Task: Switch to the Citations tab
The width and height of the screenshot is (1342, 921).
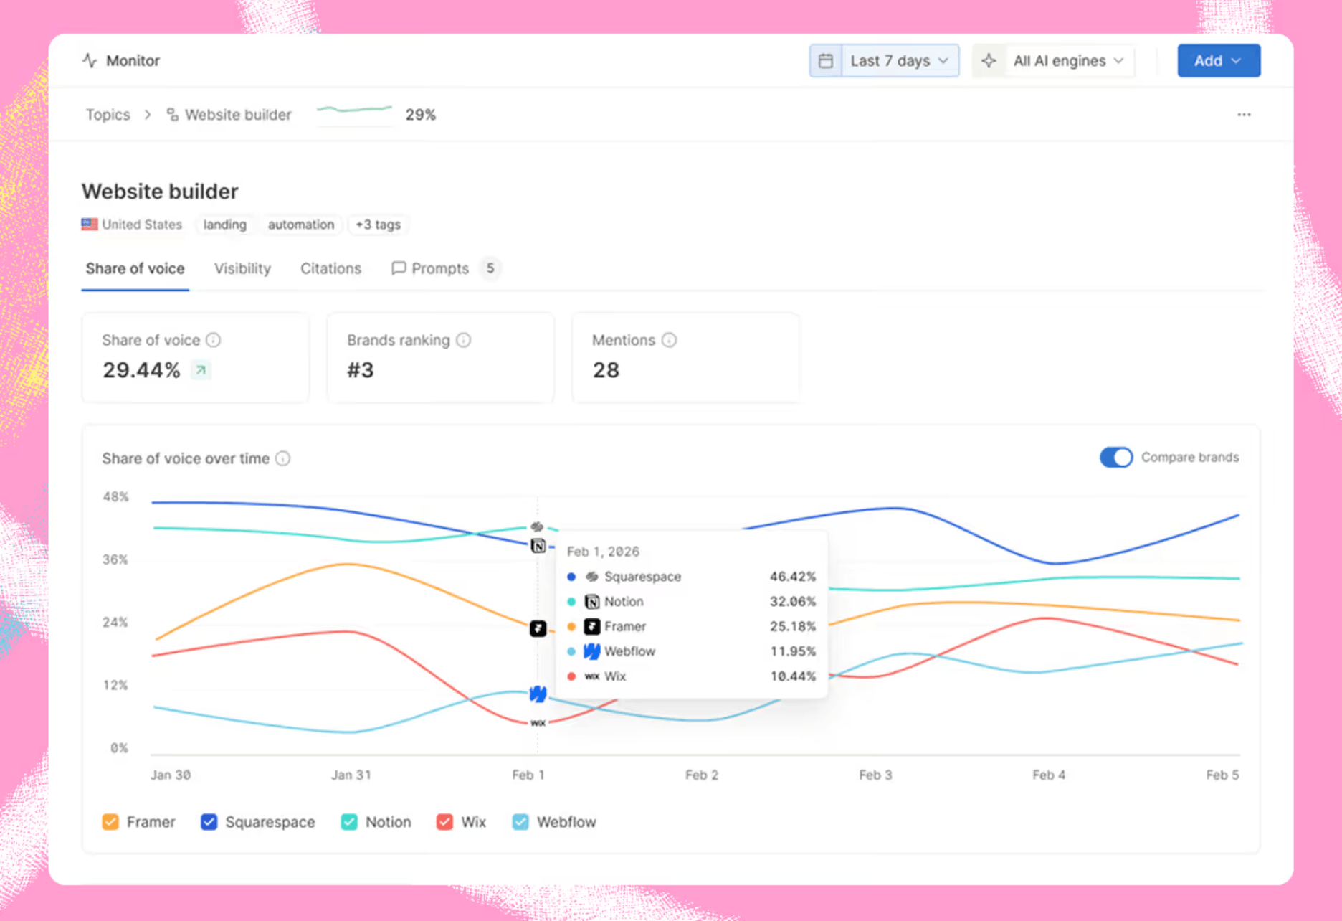Action: point(330,268)
